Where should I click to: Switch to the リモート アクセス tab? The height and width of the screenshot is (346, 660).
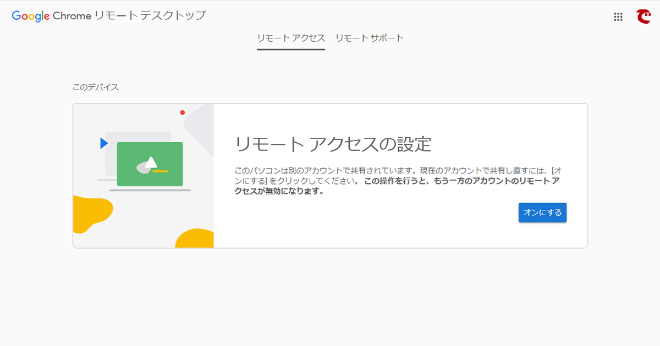click(291, 38)
